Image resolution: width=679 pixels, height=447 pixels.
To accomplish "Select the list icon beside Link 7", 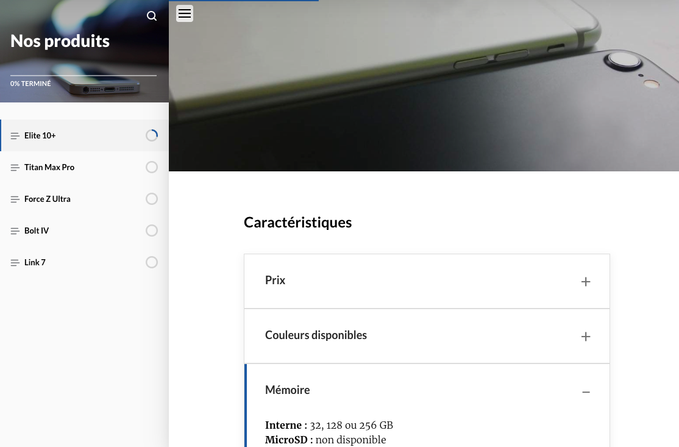I will [15, 262].
